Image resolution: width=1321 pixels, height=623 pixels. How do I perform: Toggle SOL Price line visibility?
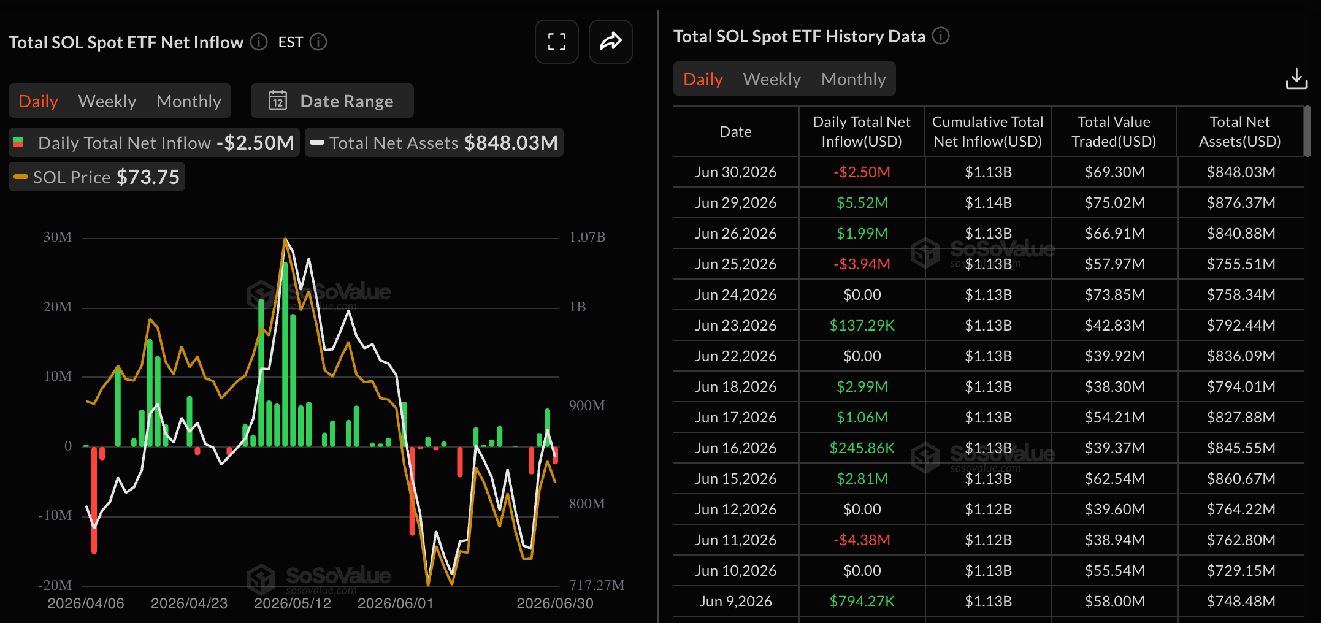tap(97, 177)
